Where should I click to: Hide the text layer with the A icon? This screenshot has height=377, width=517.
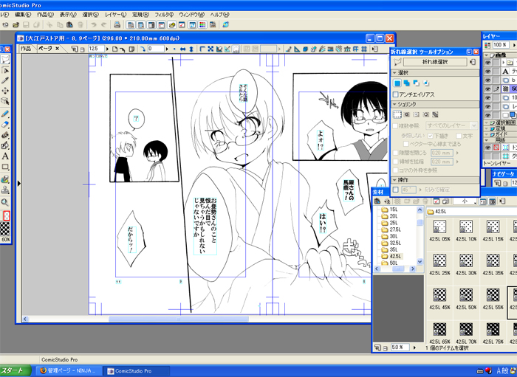(x=487, y=72)
